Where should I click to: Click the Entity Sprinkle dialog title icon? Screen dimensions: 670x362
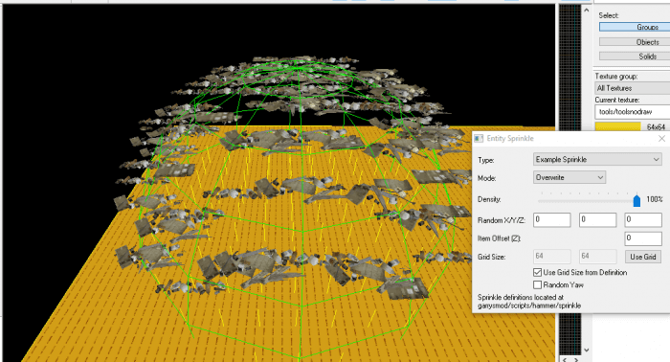(x=479, y=139)
